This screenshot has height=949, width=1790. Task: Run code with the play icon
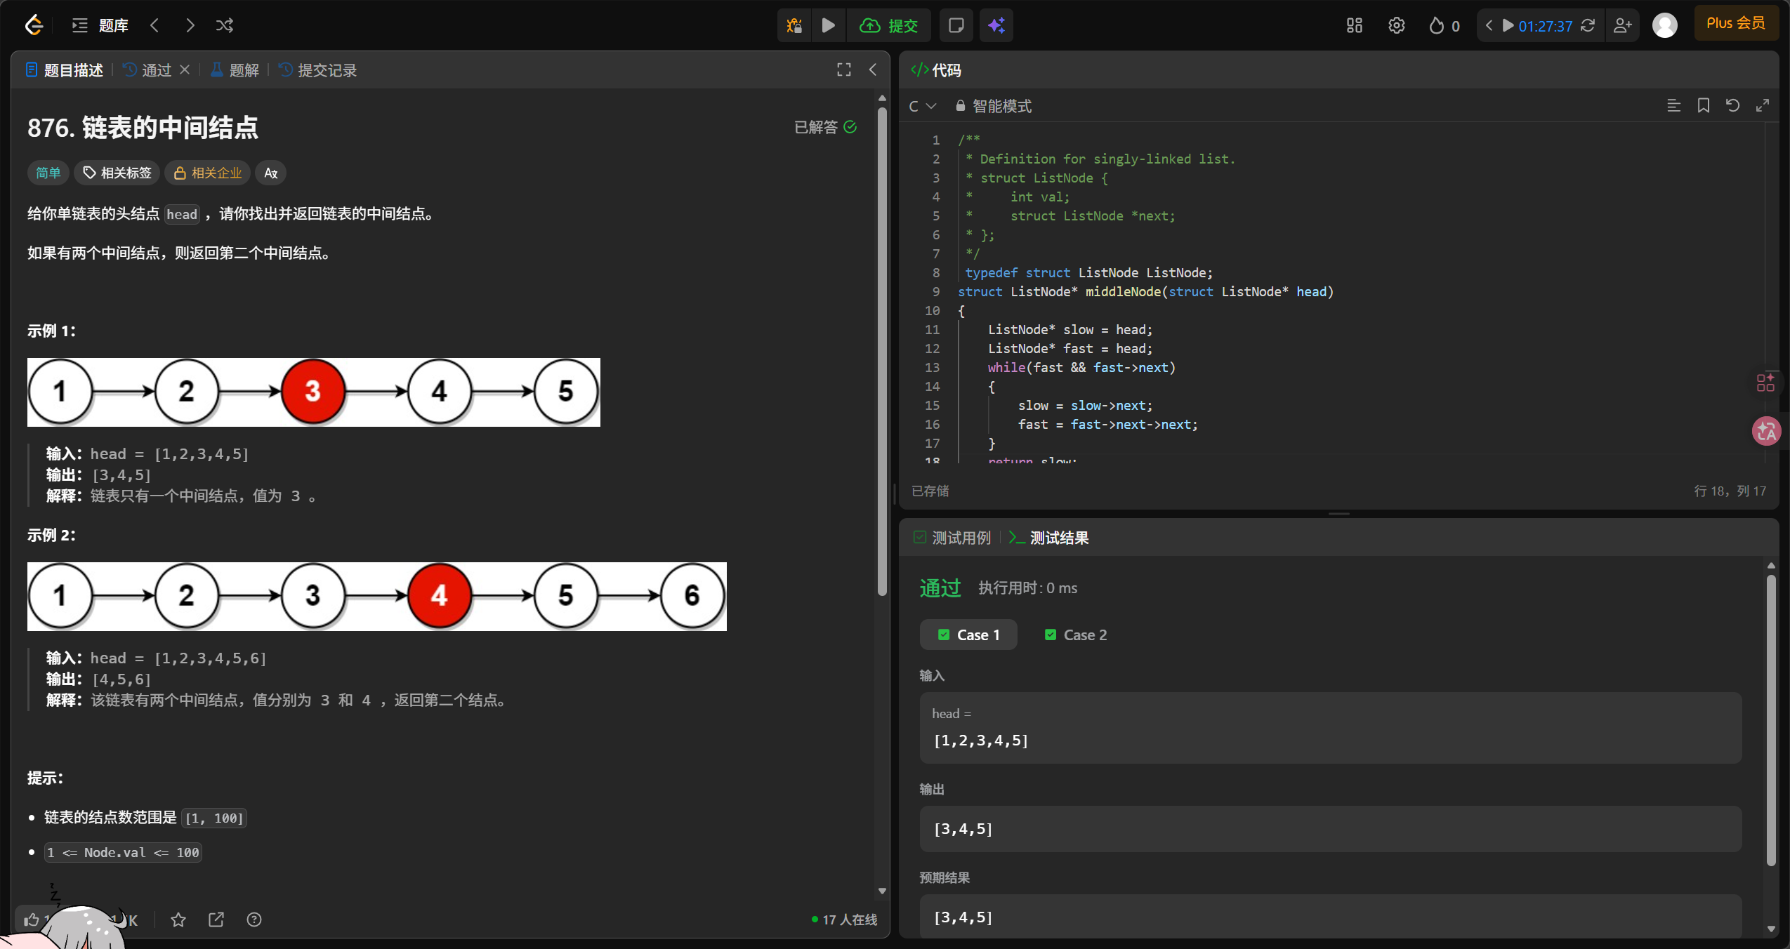pos(829,26)
